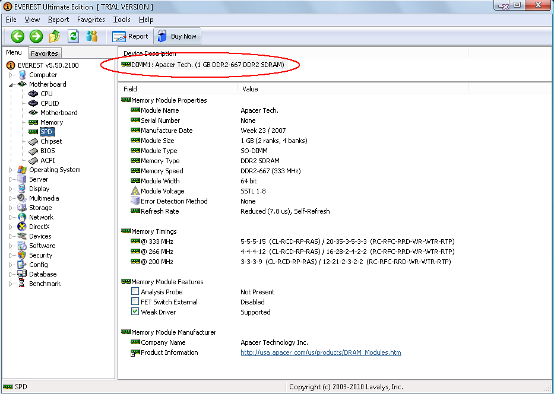Click the Device Description column header
Viewport: 554px width, 394px height.
pos(293,53)
